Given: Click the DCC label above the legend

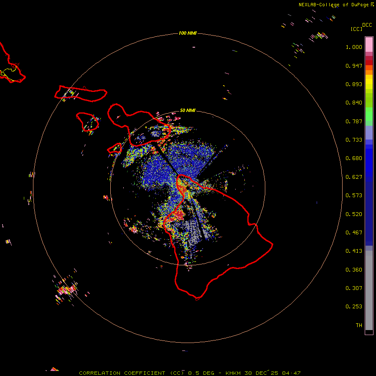Looking at the screenshot, I should (367, 25).
